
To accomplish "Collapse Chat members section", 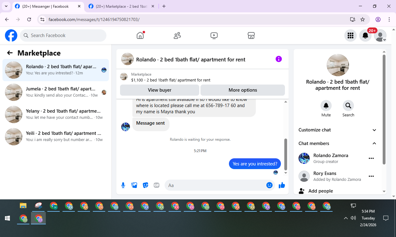I will 338,143.
